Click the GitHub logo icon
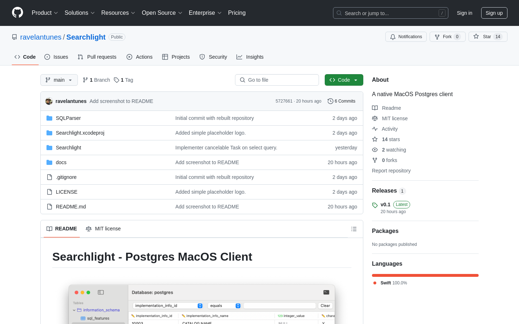The image size is (519, 324). pos(17,13)
